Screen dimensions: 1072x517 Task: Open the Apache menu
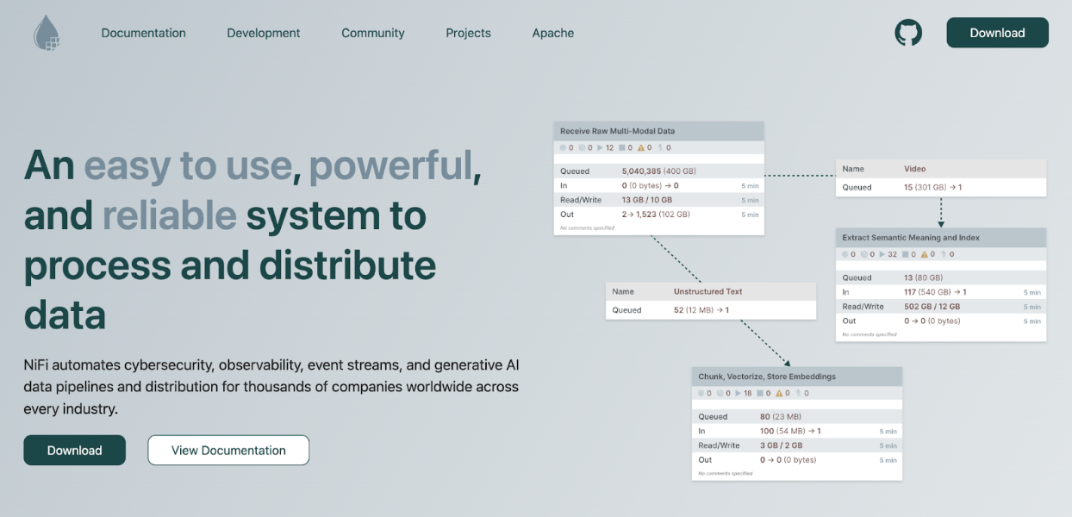click(553, 33)
